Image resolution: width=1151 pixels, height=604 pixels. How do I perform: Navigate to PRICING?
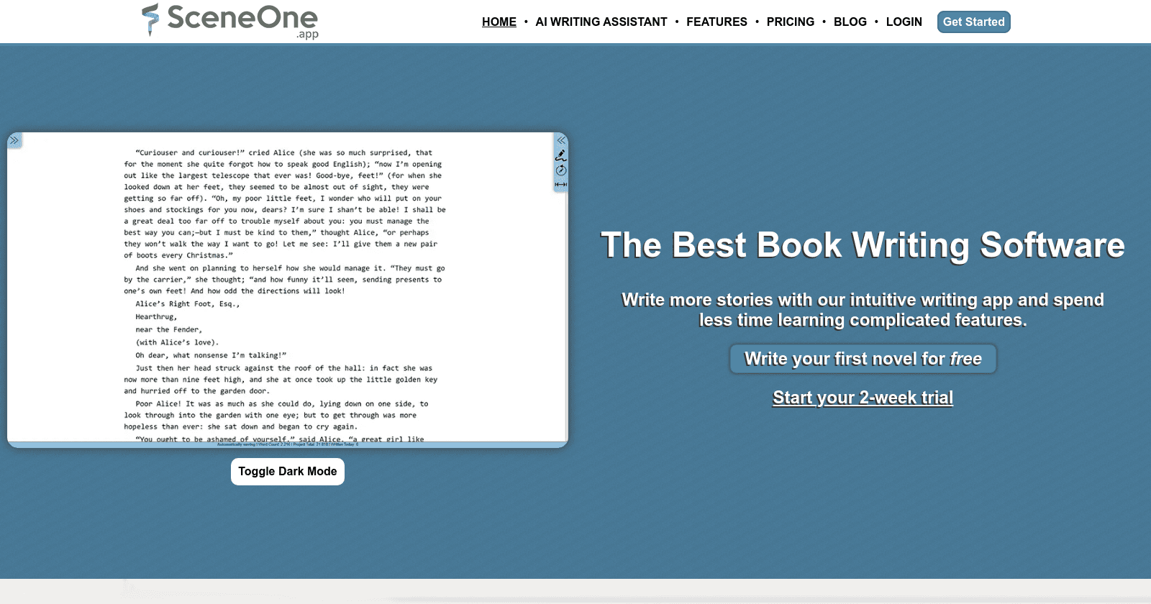791,22
